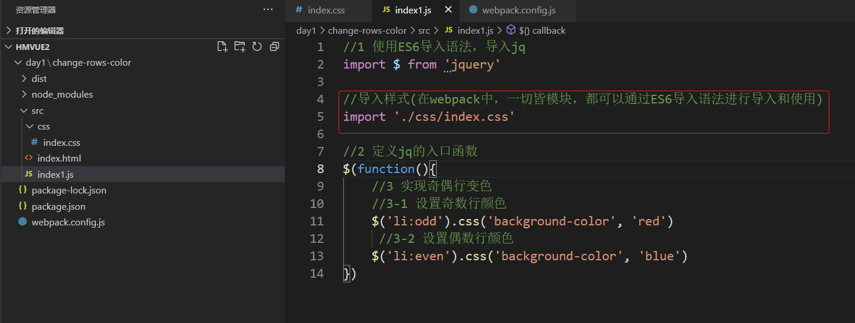This screenshot has height=323, width=855.
Task: Click the New File icon in explorer header
Action: pyautogui.click(x=222, y=46)
